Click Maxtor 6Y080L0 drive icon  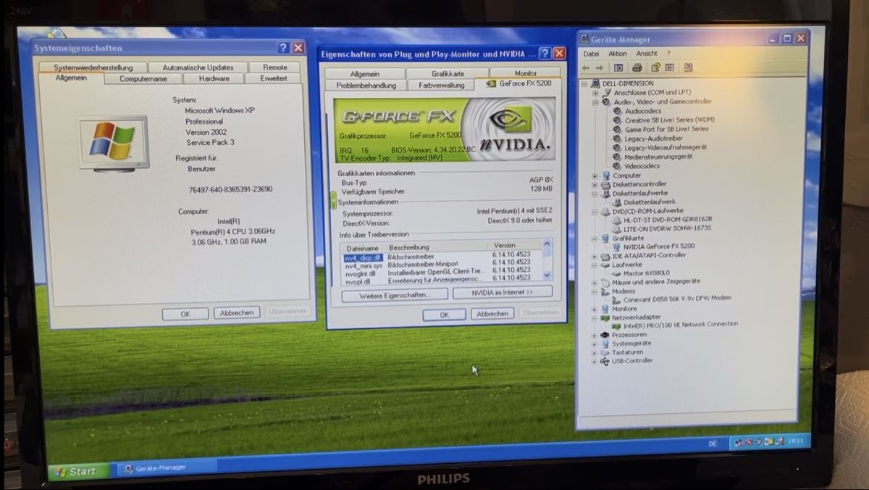(616, 274)
